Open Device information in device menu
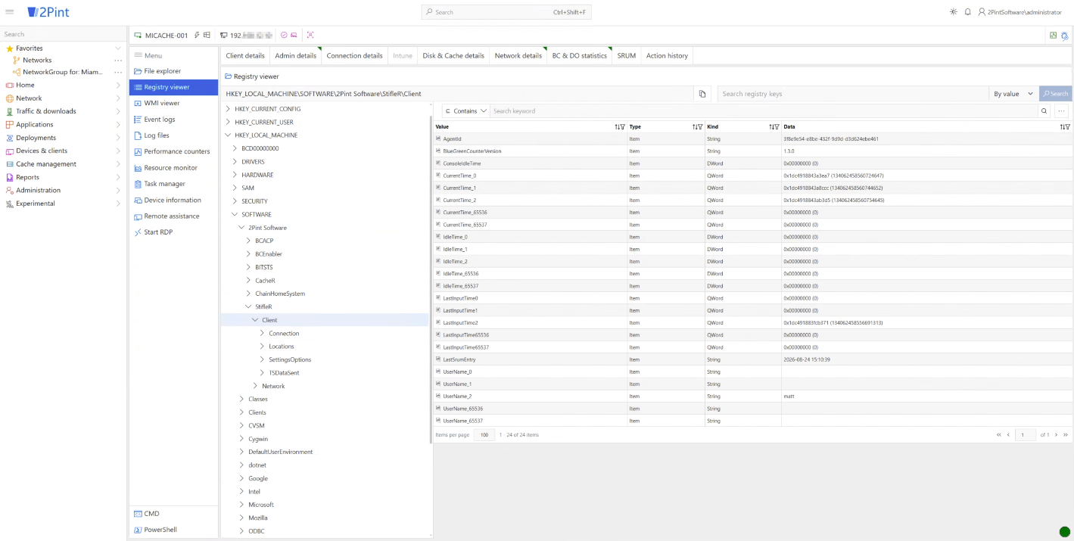The image size is (1074, 541). (x=173, y=200)
